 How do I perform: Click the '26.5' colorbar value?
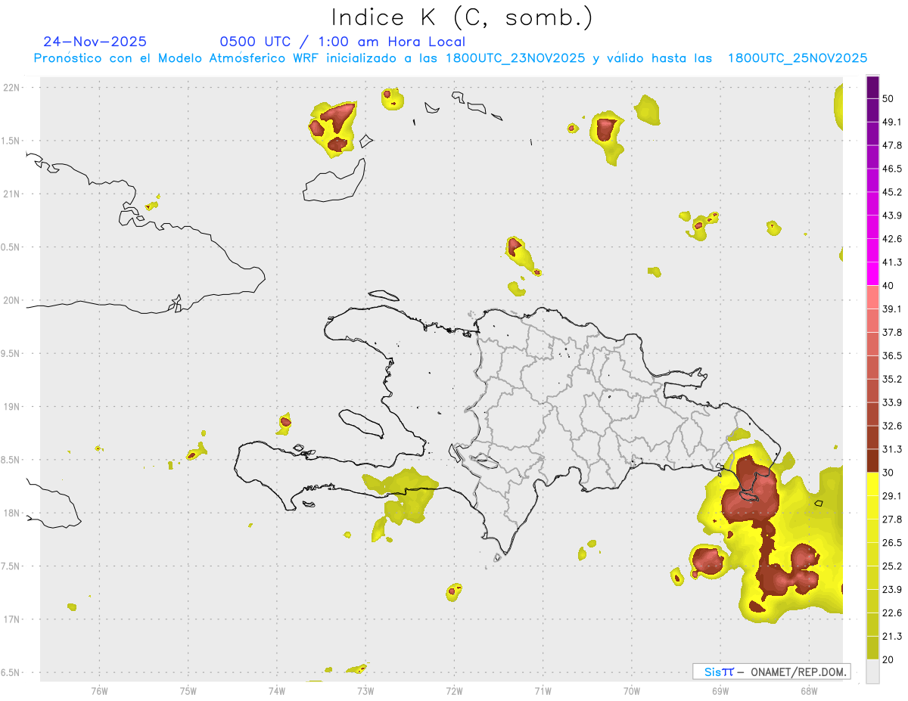click(x=892, y=542)
